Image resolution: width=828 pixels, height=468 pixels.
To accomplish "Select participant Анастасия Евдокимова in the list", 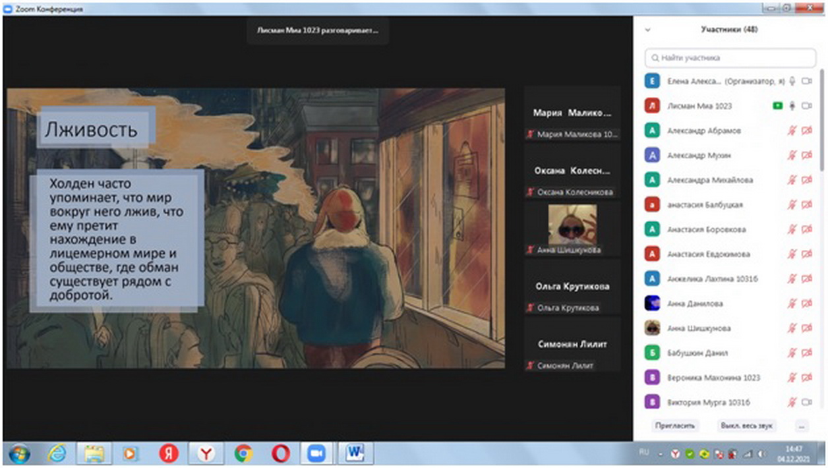I will point(730,254).
